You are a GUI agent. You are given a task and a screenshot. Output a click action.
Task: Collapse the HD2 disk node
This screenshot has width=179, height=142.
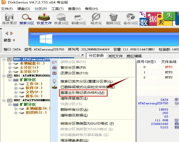[4, 100]
